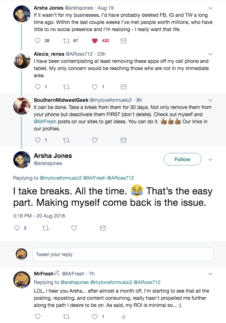
Task: Expand options menu on Arsha's Aug 19 tweet
Action: (x=211, y=8)
